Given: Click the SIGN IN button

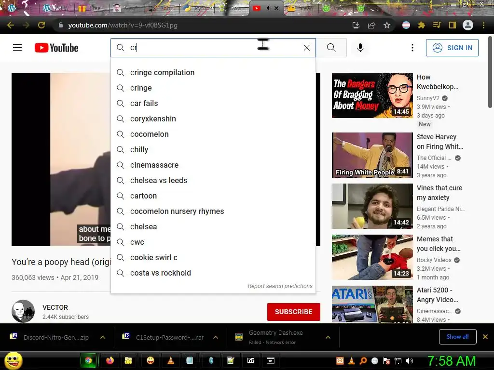Looking at the screenshot, I should pos(452,48).
